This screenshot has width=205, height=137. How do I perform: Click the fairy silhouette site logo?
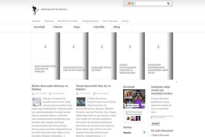coord(35,10)
